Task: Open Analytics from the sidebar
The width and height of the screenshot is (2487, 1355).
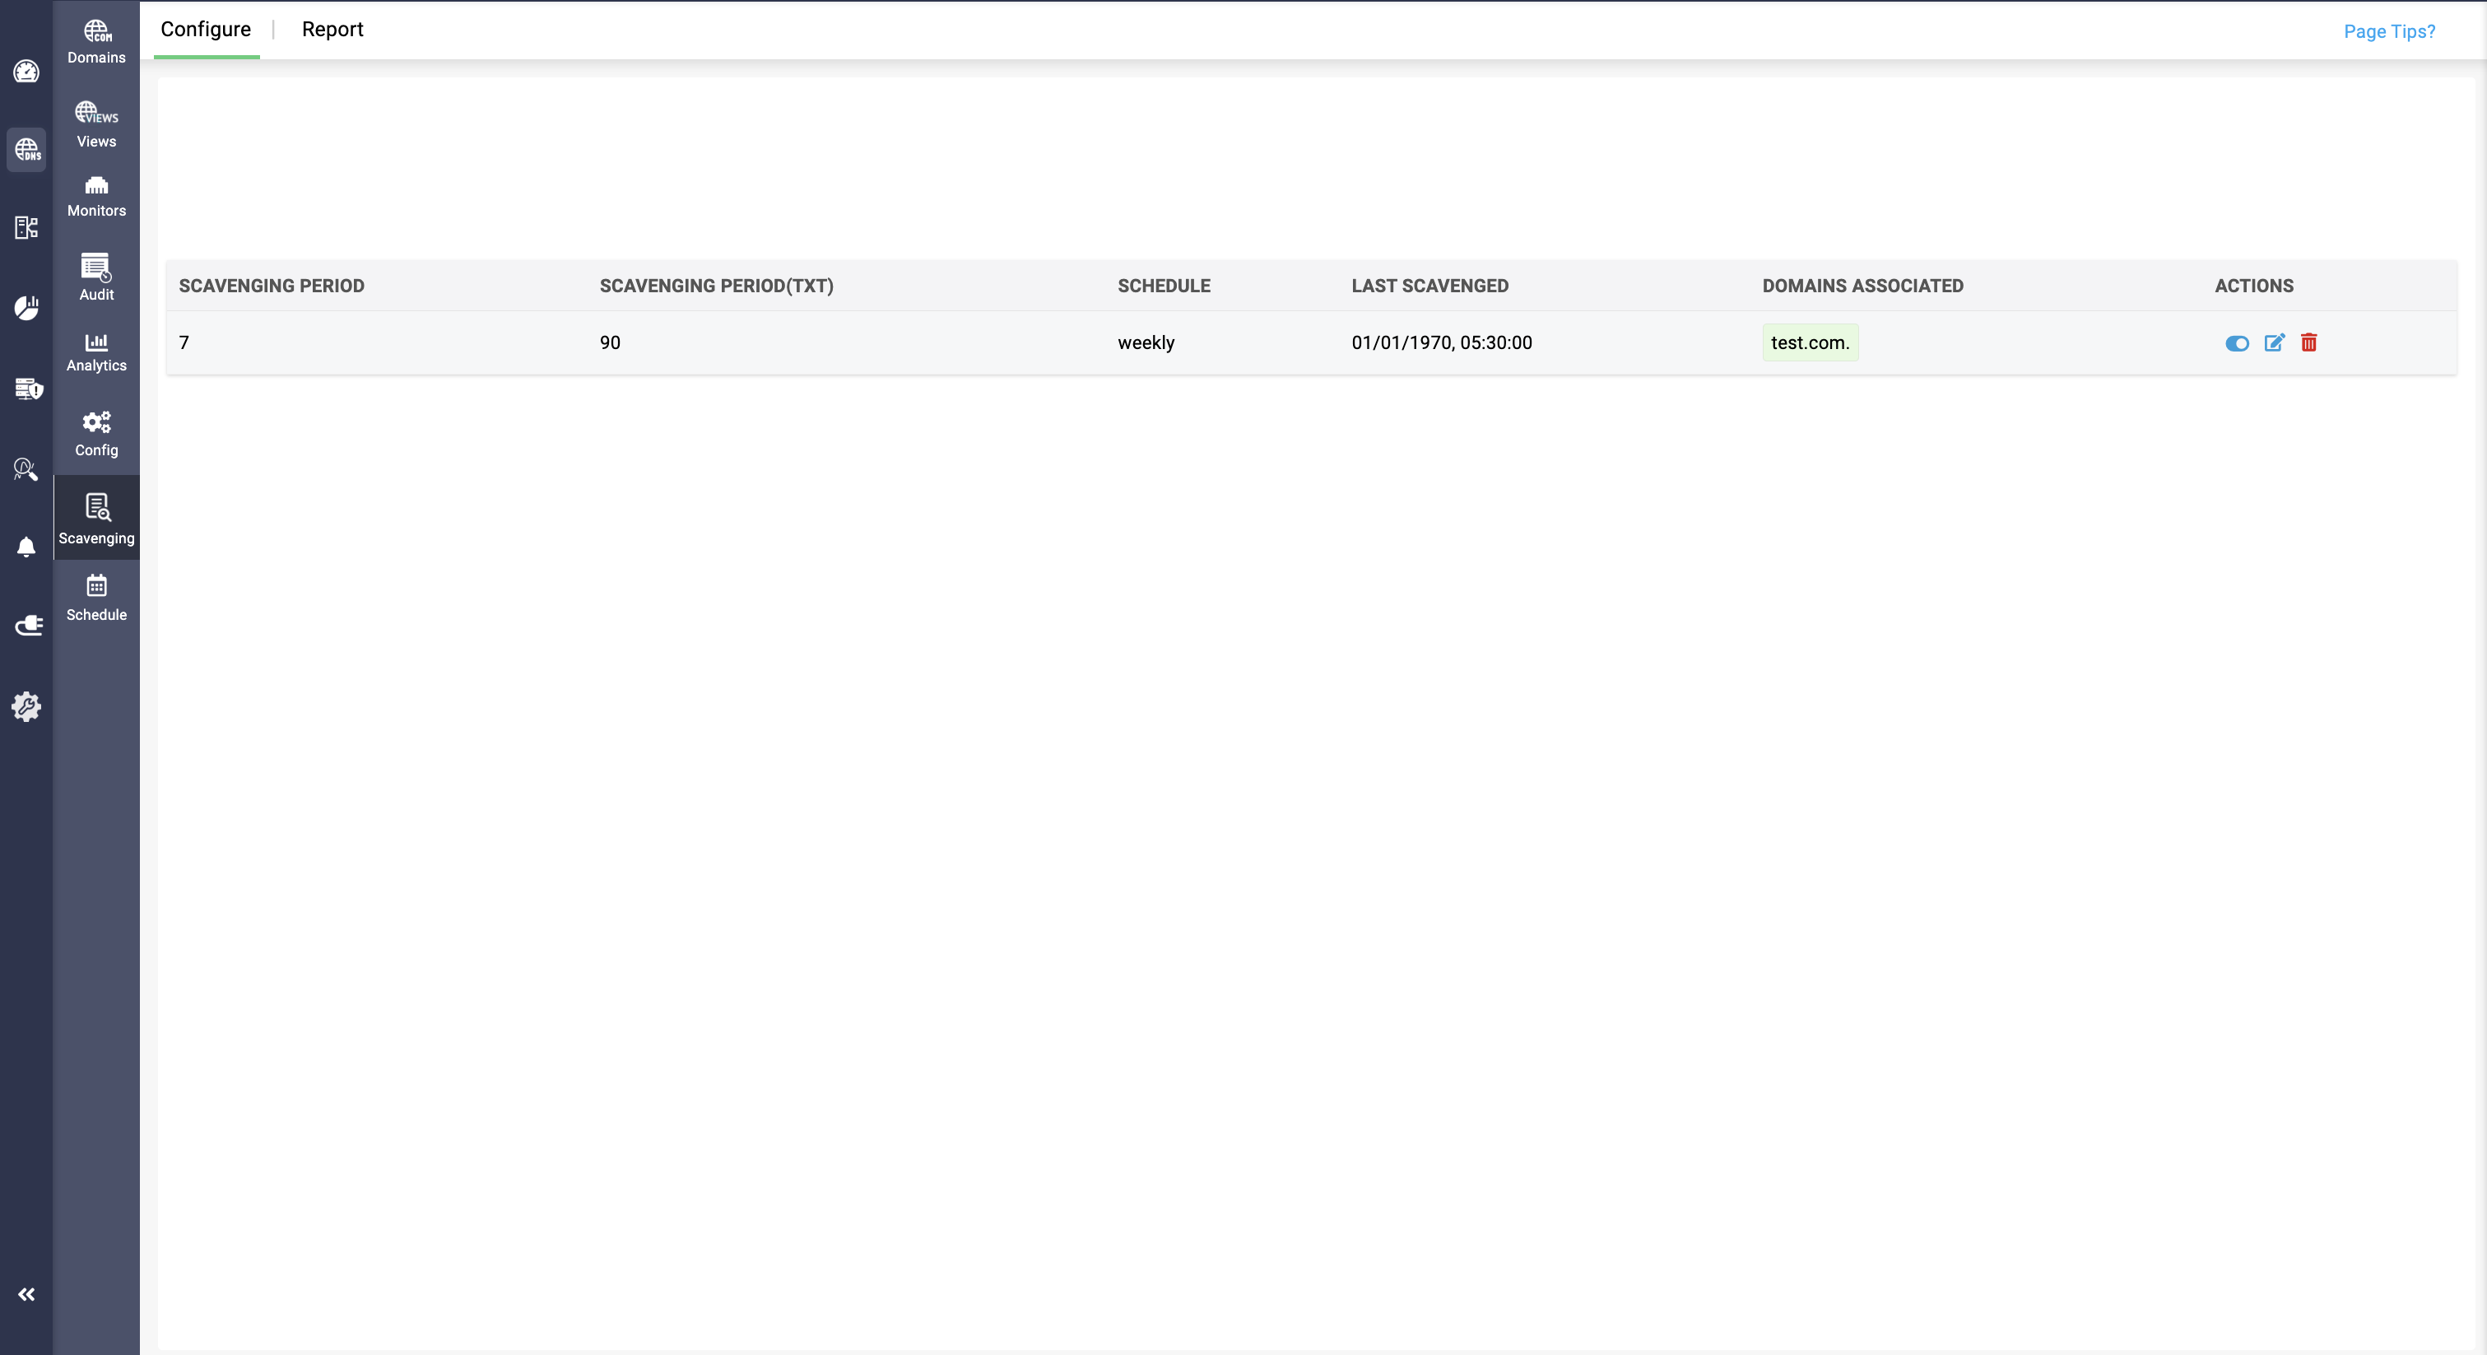Action: click(96, 352)
